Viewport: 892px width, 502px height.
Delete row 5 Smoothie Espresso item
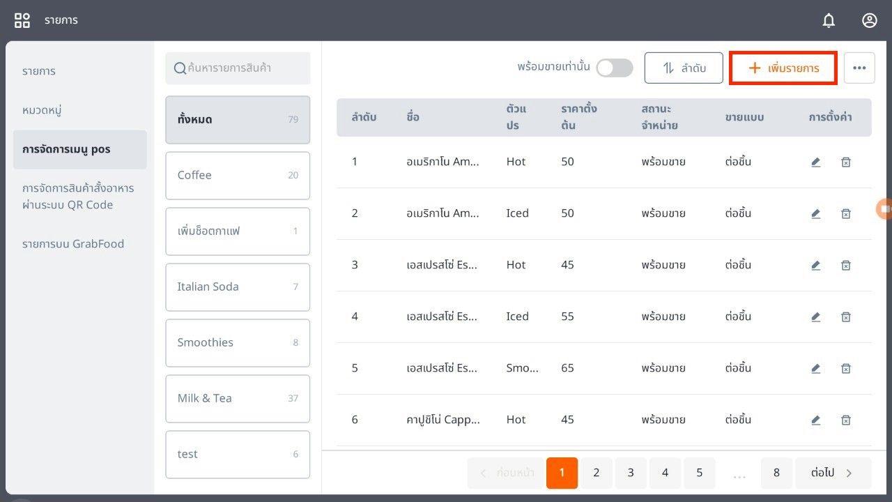(845, 368)
